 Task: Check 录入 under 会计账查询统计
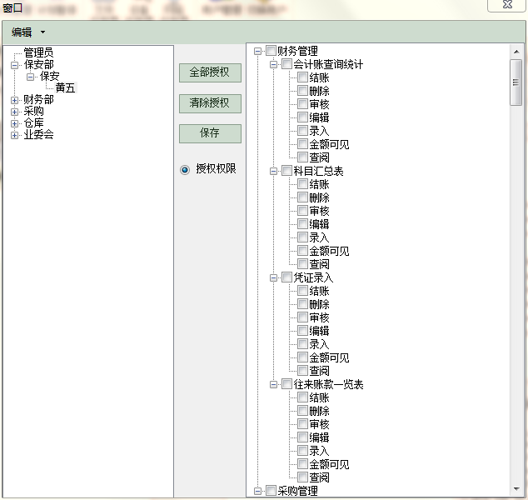pos(302,130)
